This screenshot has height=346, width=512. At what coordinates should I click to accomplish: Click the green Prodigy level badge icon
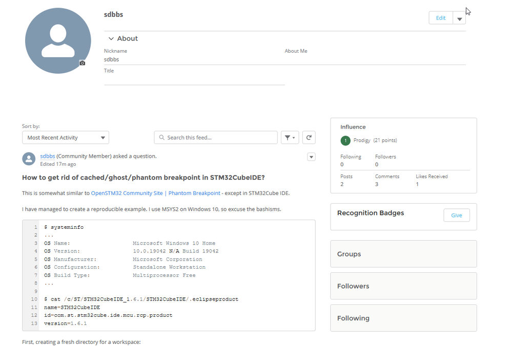[x=345, y=141]
